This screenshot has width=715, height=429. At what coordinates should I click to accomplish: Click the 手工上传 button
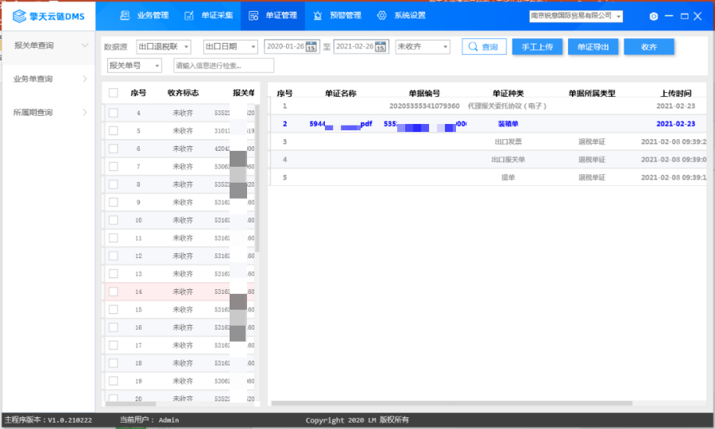537,47
